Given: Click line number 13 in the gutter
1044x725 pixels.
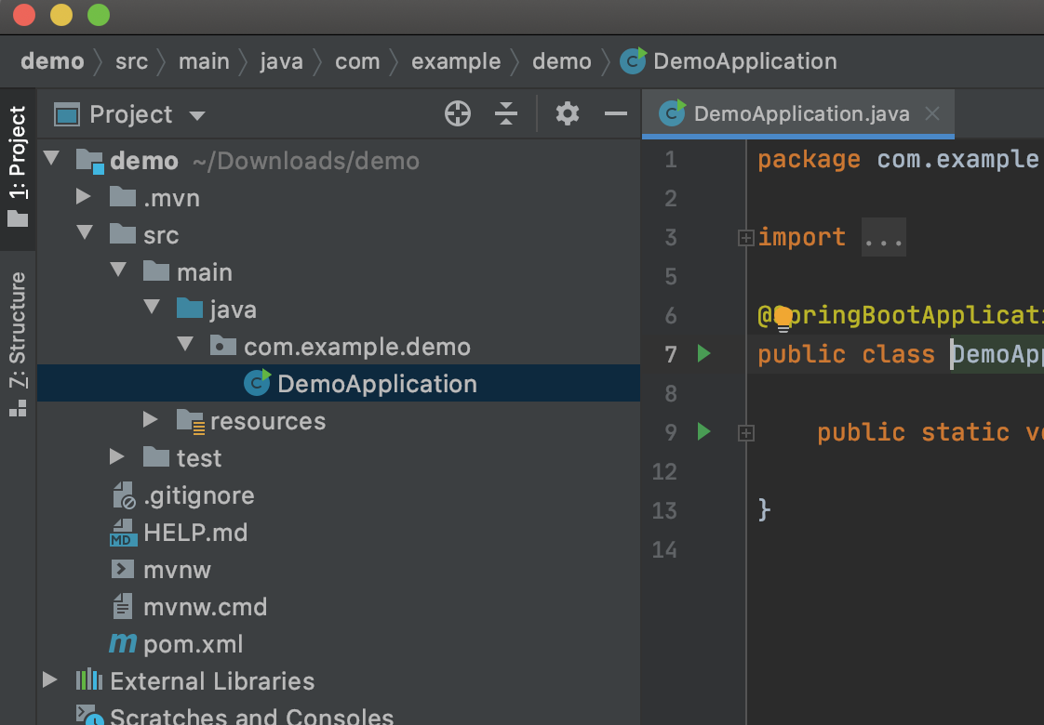Looking at the screenshot, I should [664, 510].
